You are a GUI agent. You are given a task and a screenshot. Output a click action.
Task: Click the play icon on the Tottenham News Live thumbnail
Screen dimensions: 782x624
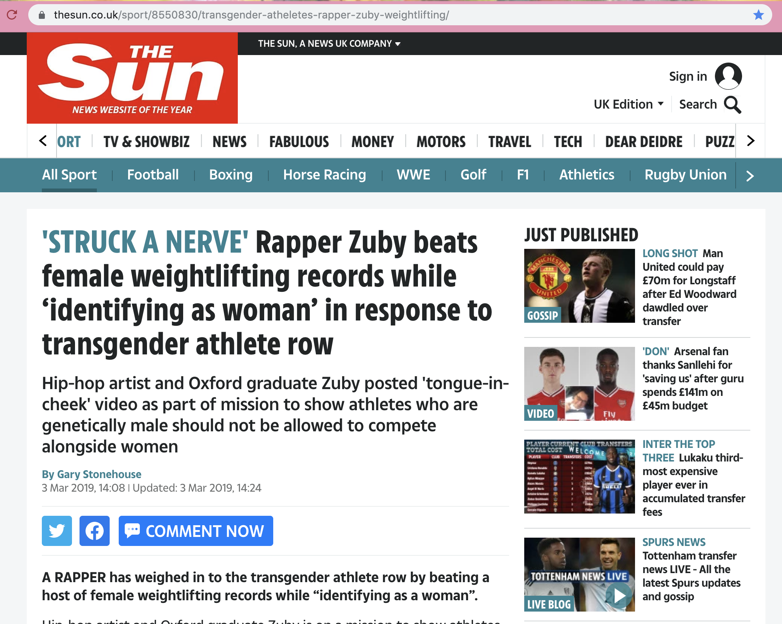coord(620,596)
